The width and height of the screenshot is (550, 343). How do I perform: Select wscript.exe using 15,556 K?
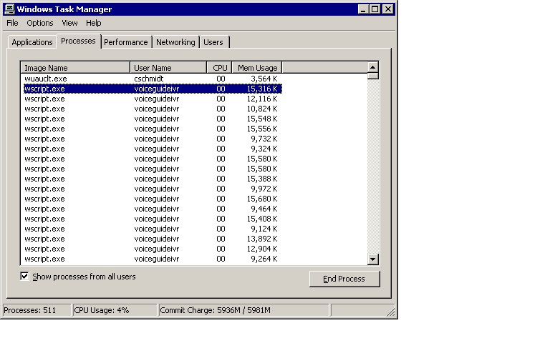(153, 129)
